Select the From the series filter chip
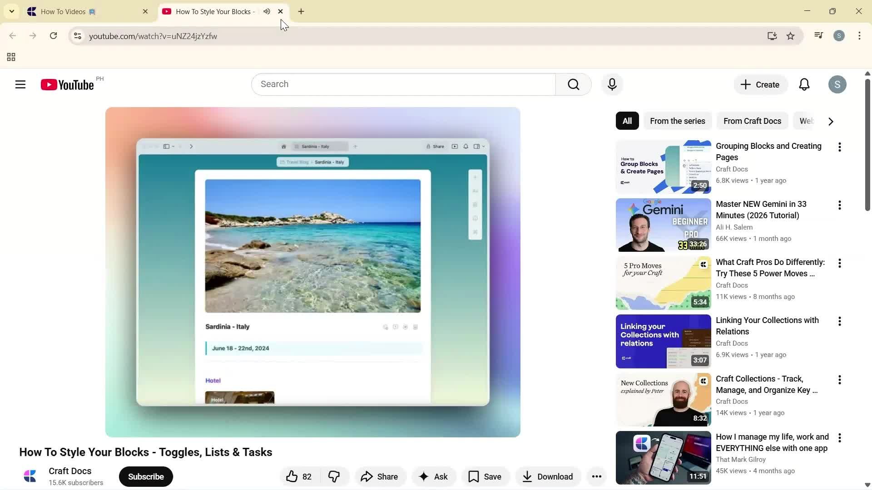The height and width of the screenshot is (490, 872). click(677, 121)
